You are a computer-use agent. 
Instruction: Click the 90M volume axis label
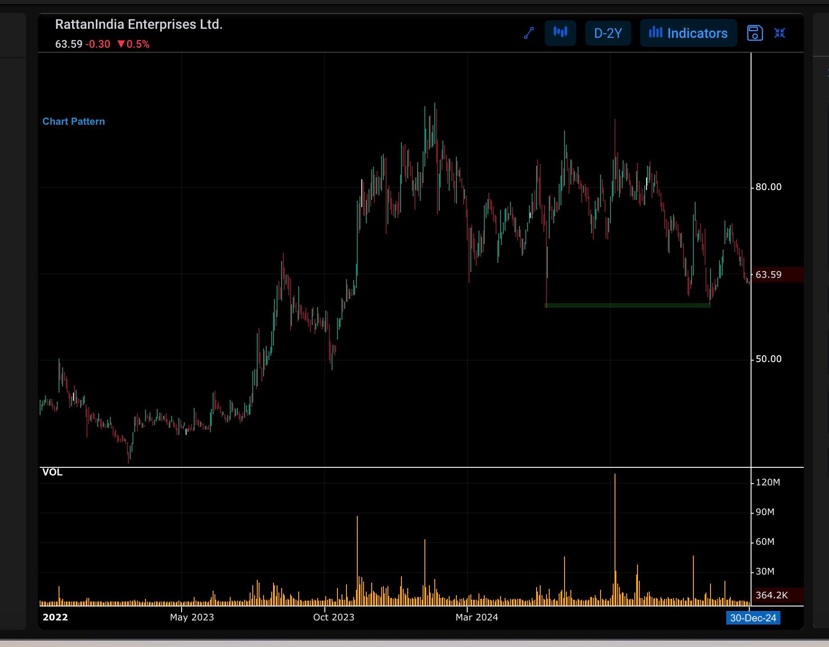765,512
